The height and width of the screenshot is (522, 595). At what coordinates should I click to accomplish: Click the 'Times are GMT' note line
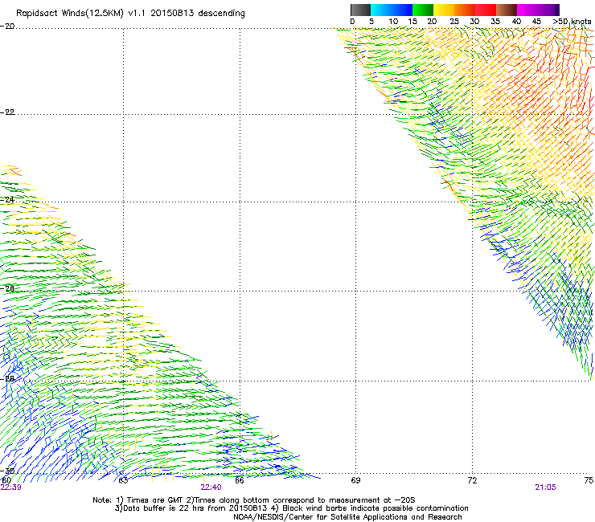point(254,500)
